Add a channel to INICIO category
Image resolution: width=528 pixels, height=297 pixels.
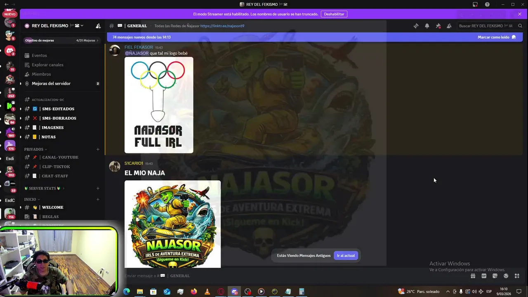coord(98,199)
